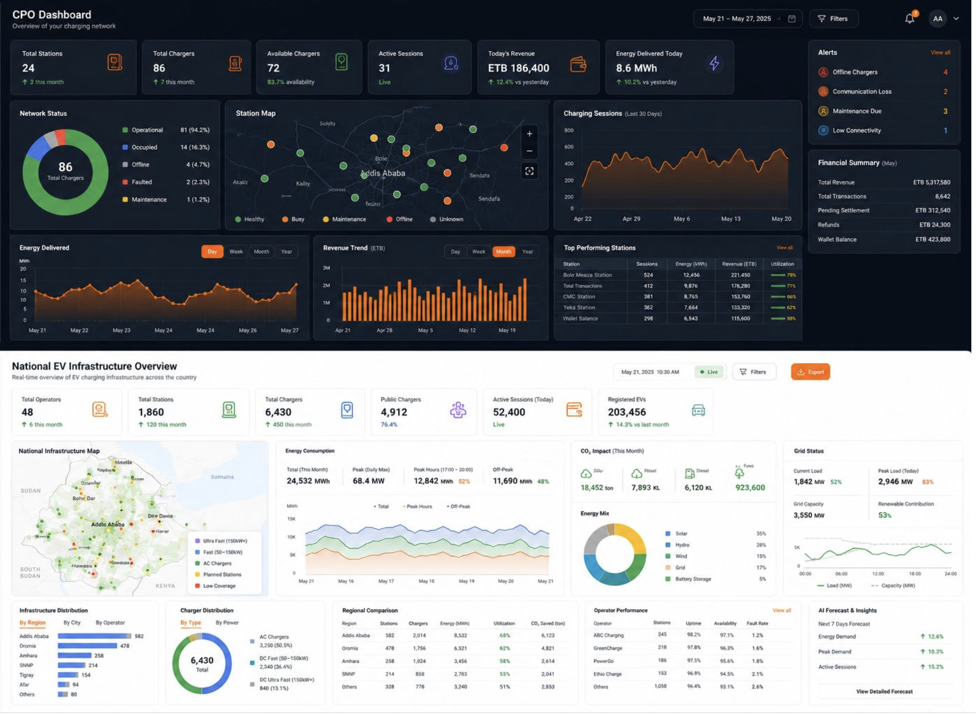Screen dimensions: 976x715
Task: Open Filters in the CPO Dashboard header
Action: [x=834, y=19]
